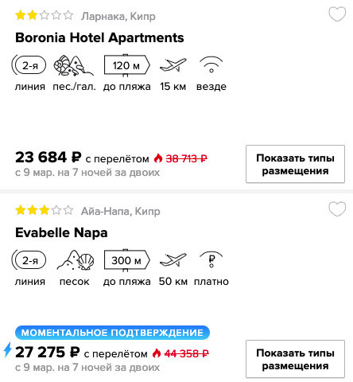The width and height of the screenshot is (353, 382).
Task: Click Evabelle airport distance 50 km icon
Action: pos(173,259)
